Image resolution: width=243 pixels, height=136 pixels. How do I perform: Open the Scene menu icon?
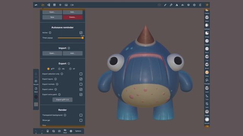tap(49, 5)
